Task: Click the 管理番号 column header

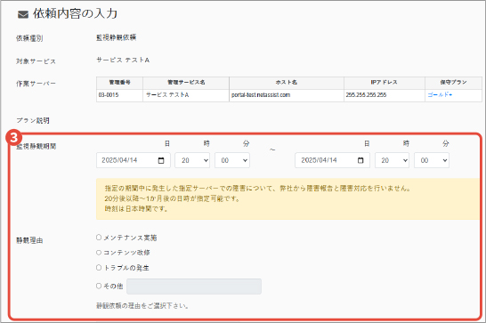Action: tap(119, 83)
